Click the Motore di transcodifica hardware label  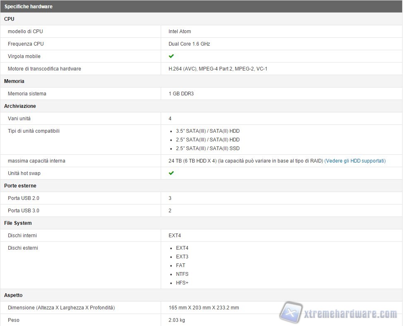tap(44, 69)
